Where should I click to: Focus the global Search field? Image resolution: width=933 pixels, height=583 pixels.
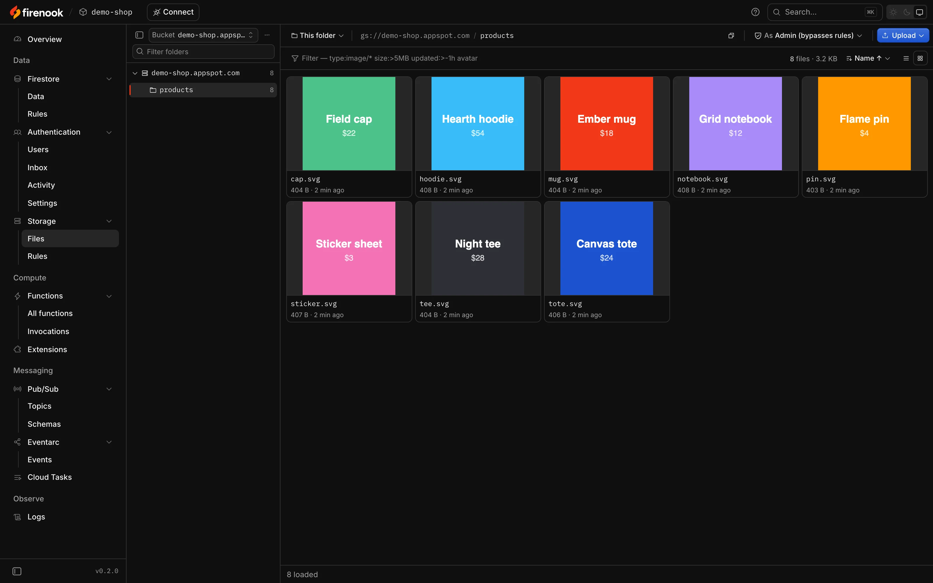point(825,12)
